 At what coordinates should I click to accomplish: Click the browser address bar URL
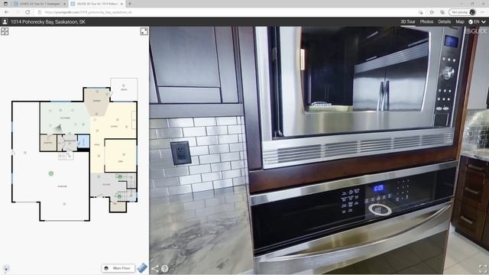(89, 12)
